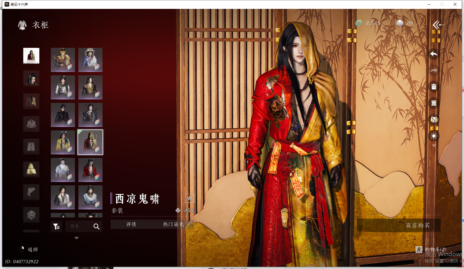
Task: Expand outfit list with bottom down arrow
Action: [x=76, y=238]
